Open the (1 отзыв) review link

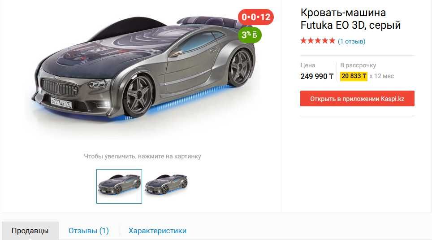351,41
